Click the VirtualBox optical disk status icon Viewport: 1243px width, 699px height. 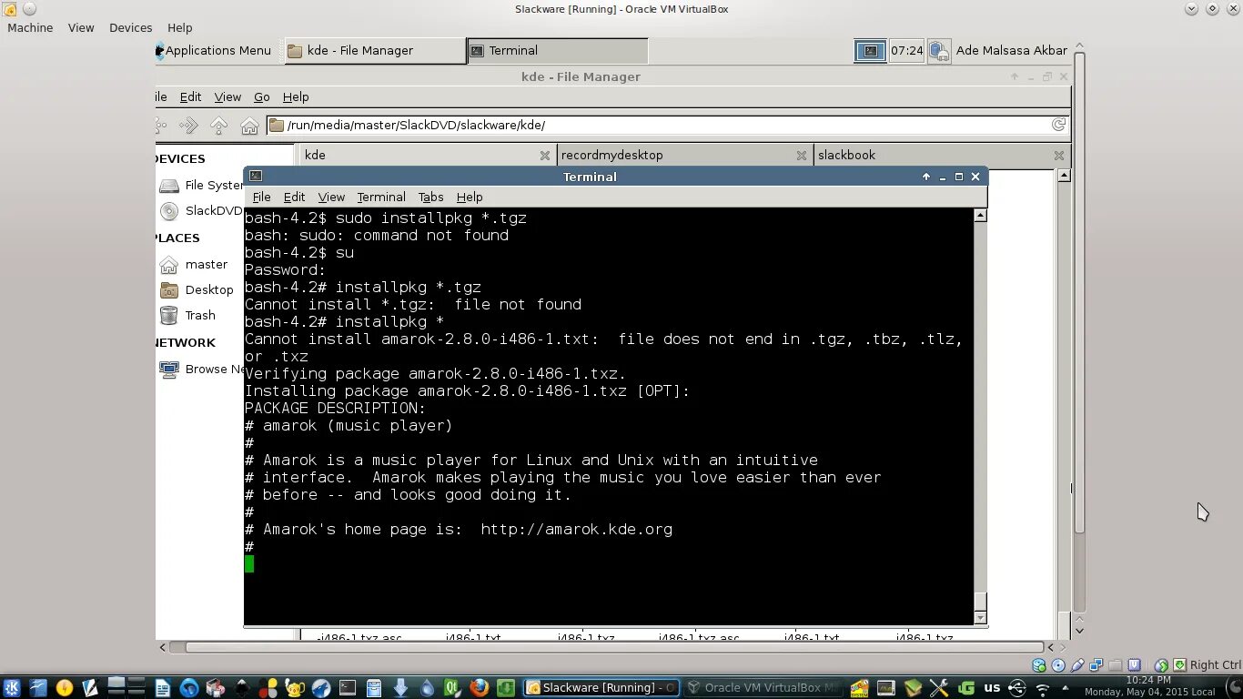coord(1058,665)
